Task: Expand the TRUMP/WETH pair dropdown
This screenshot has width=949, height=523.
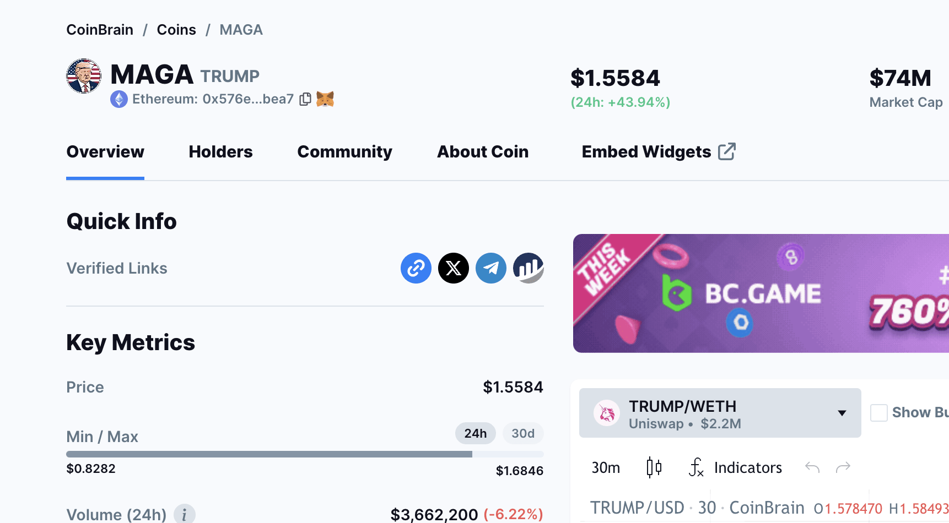Action: pos(842,412)
